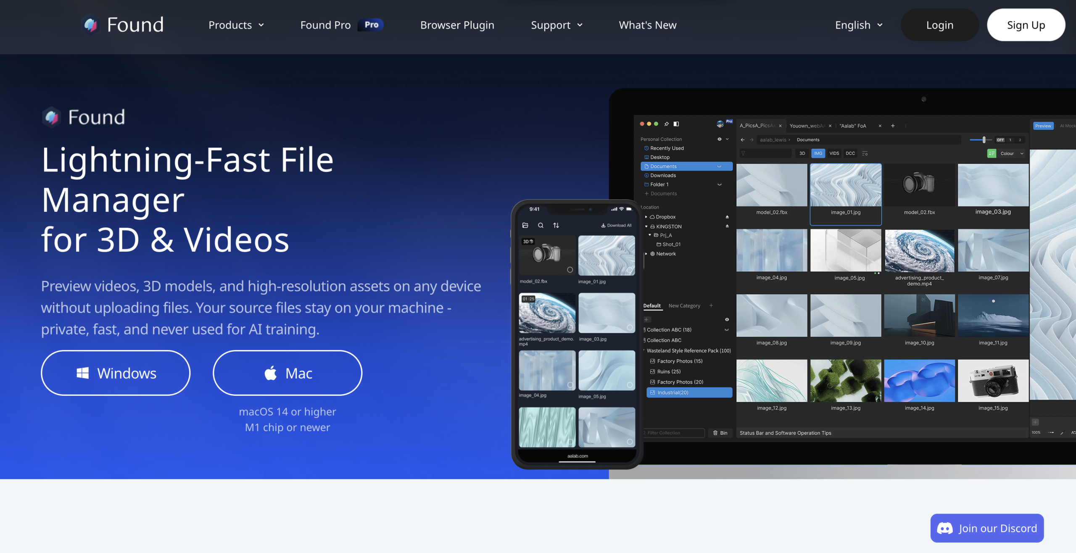
Task: Click the green sort order icon beside Colour
Action: (x=992, y=153)
